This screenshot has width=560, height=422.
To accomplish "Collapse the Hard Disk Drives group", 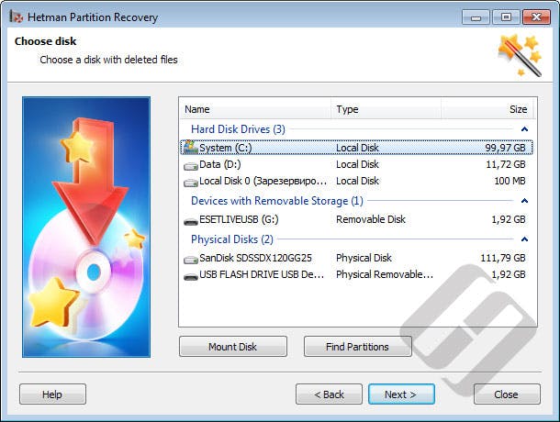I will [x=524, y=129].
